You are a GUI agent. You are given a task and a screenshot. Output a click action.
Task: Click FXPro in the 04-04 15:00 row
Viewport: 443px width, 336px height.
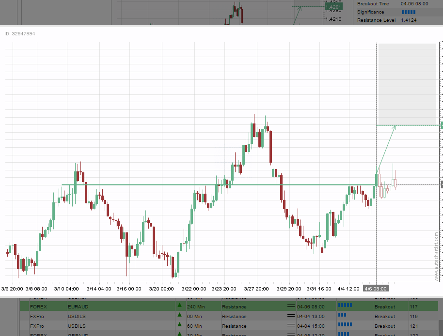coord(37,326)
